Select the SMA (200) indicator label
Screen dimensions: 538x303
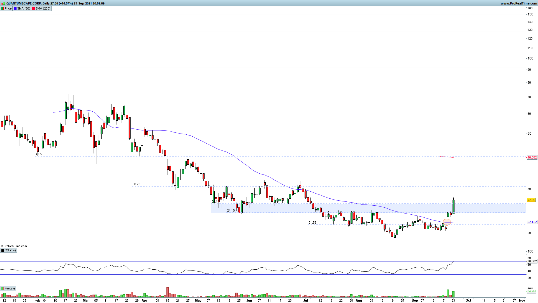point(43,8)
